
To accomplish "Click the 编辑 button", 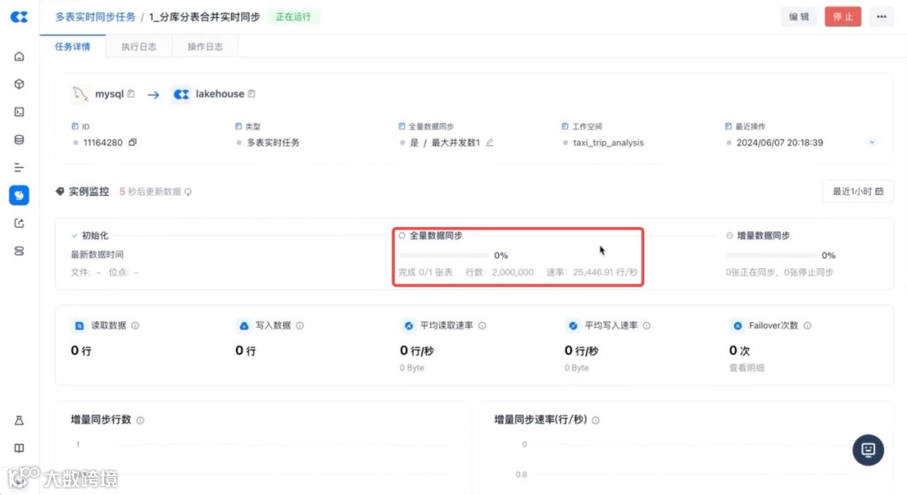I will pos(800,17).
